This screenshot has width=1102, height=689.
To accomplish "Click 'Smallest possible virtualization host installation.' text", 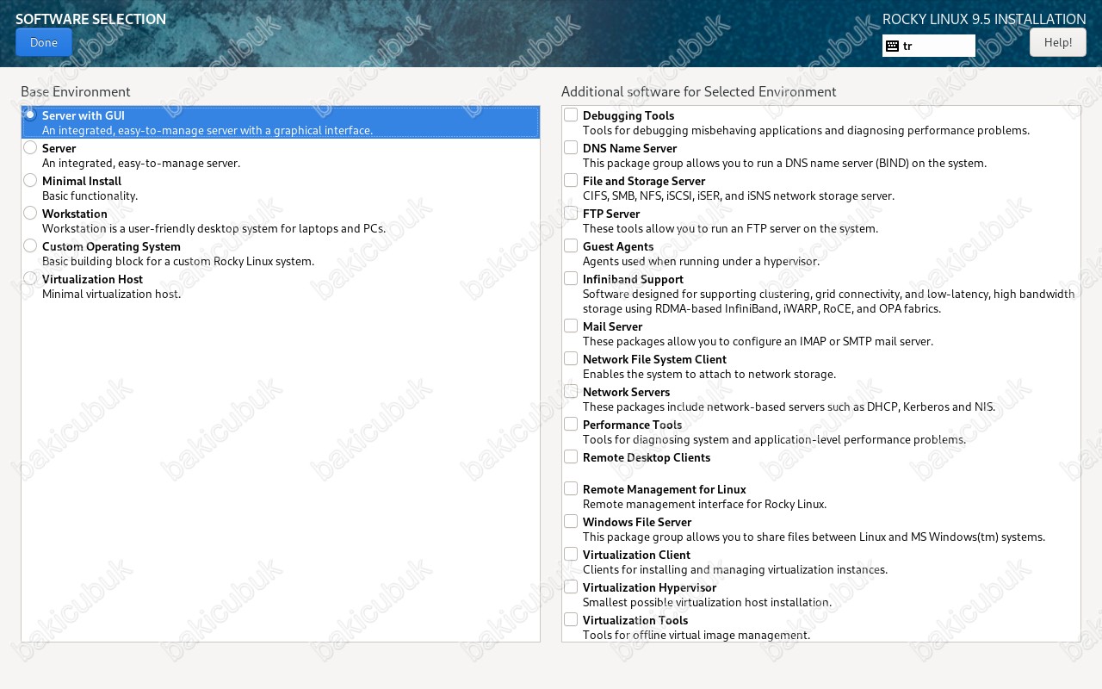I will [x=707, y=602].
